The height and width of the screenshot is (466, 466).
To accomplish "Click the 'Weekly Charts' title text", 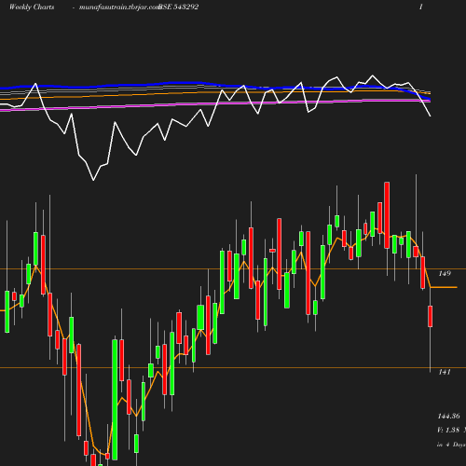I will [32, 7].
